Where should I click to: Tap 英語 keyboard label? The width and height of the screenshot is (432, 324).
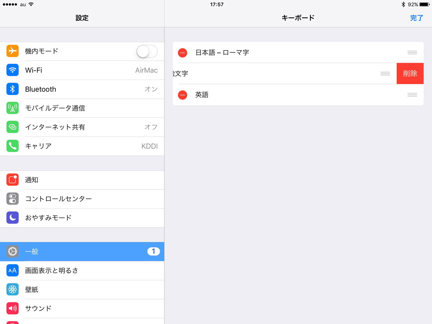point(202,95)
